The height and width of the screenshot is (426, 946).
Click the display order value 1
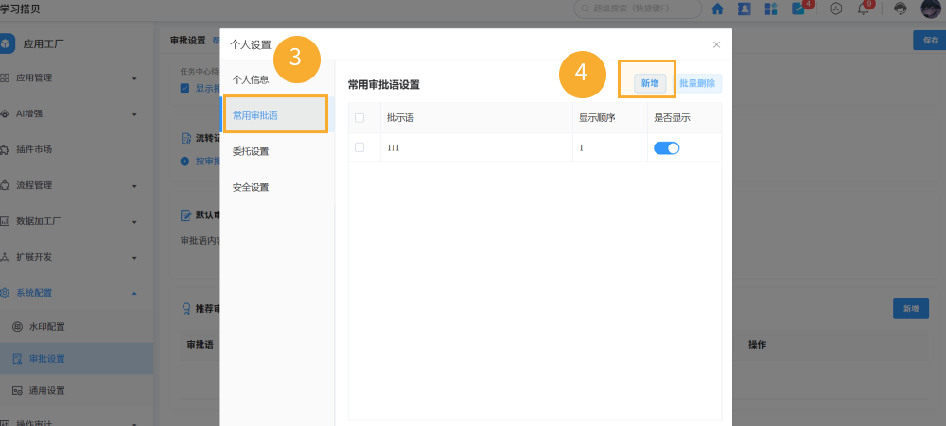(581, 147)
